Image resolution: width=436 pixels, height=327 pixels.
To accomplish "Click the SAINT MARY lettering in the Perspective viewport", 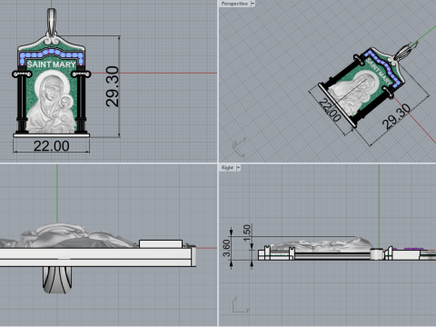I will click(380, 72).
